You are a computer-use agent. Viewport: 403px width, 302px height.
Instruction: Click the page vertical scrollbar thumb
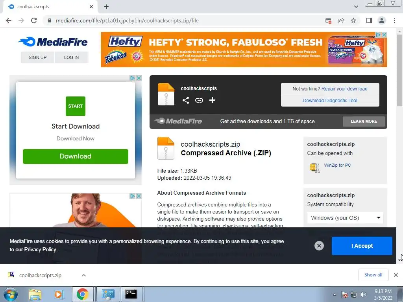coord(400,70)
